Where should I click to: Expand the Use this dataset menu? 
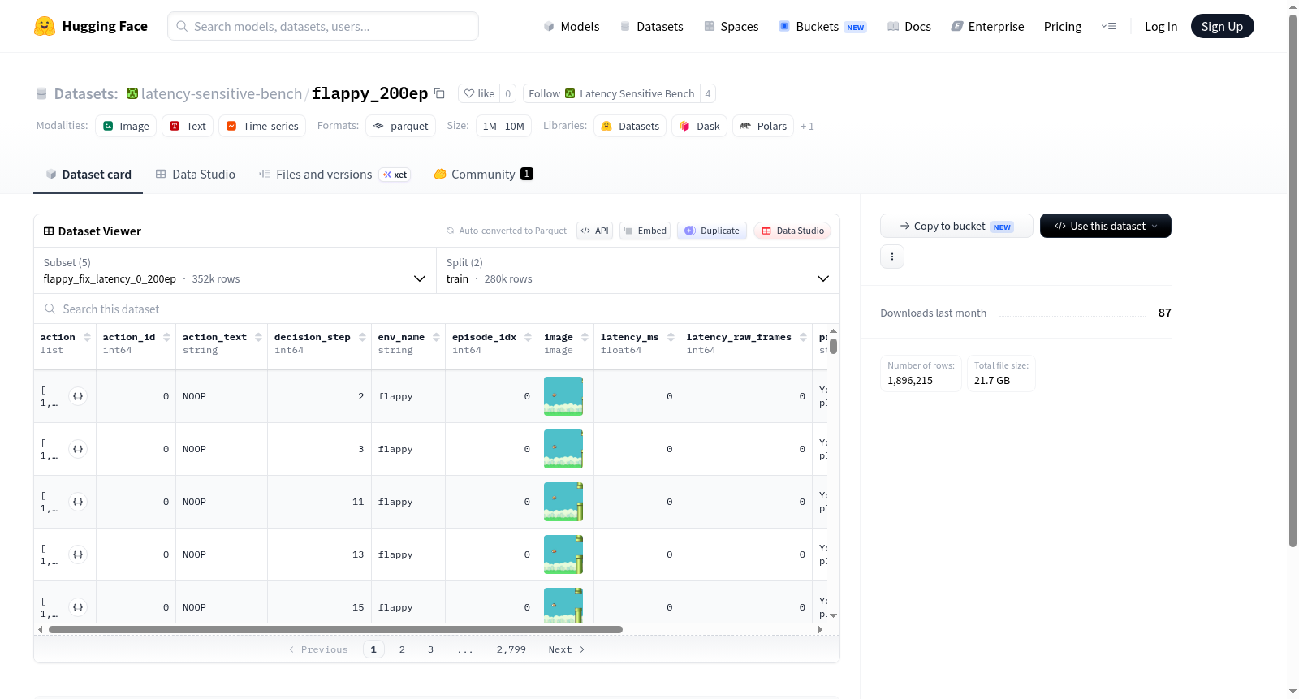click(x=1105, y=226)
